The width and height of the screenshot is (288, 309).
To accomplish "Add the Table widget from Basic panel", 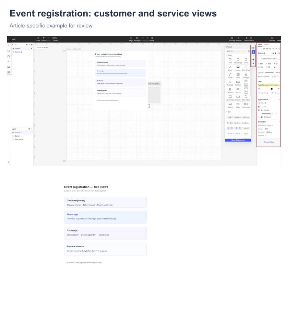I will point(238,76).
